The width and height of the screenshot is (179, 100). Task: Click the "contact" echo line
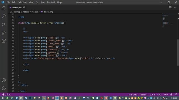(x=46, y=49)
